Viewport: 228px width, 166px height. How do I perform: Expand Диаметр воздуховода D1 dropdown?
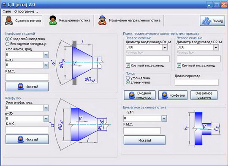click(x=165, y=47)
